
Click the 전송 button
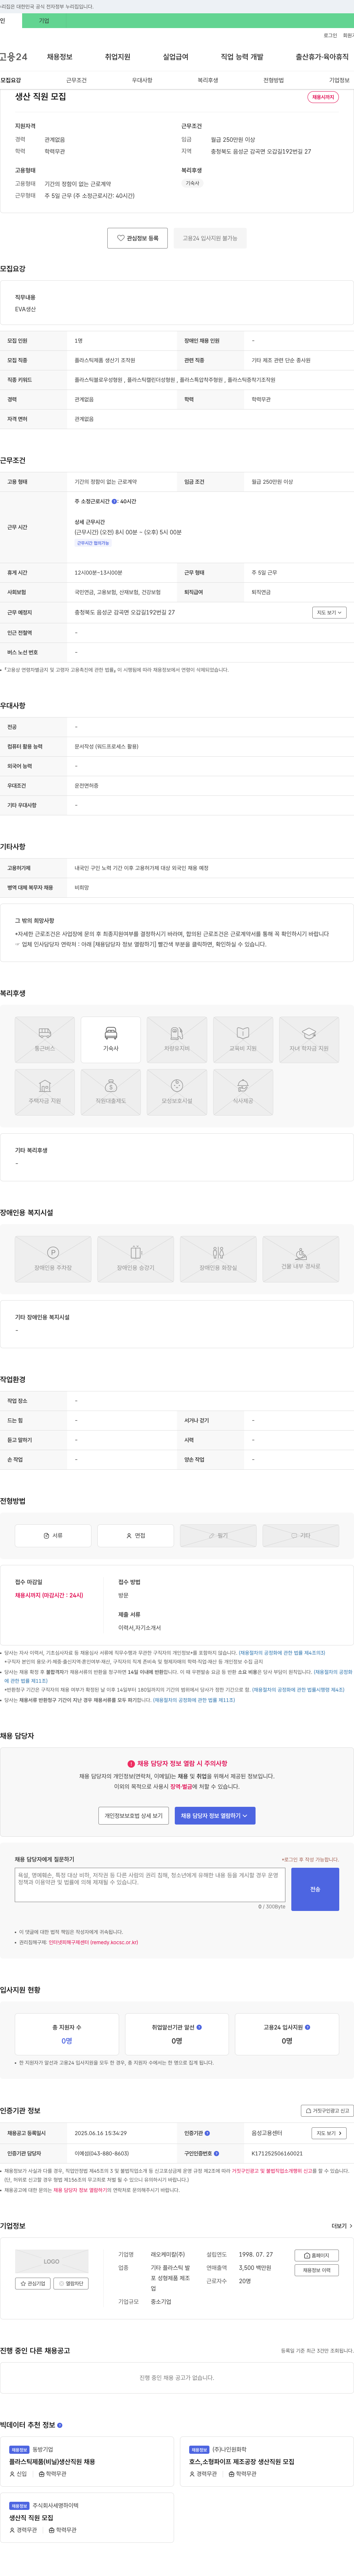click(315, 1889)
